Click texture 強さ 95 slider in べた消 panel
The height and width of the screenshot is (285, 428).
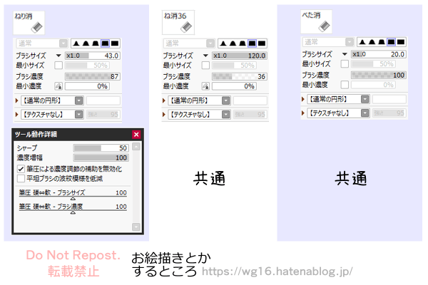(389, 113)
